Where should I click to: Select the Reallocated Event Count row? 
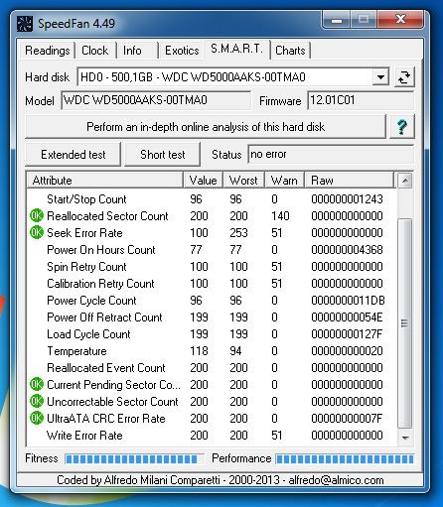click(211, 368)
